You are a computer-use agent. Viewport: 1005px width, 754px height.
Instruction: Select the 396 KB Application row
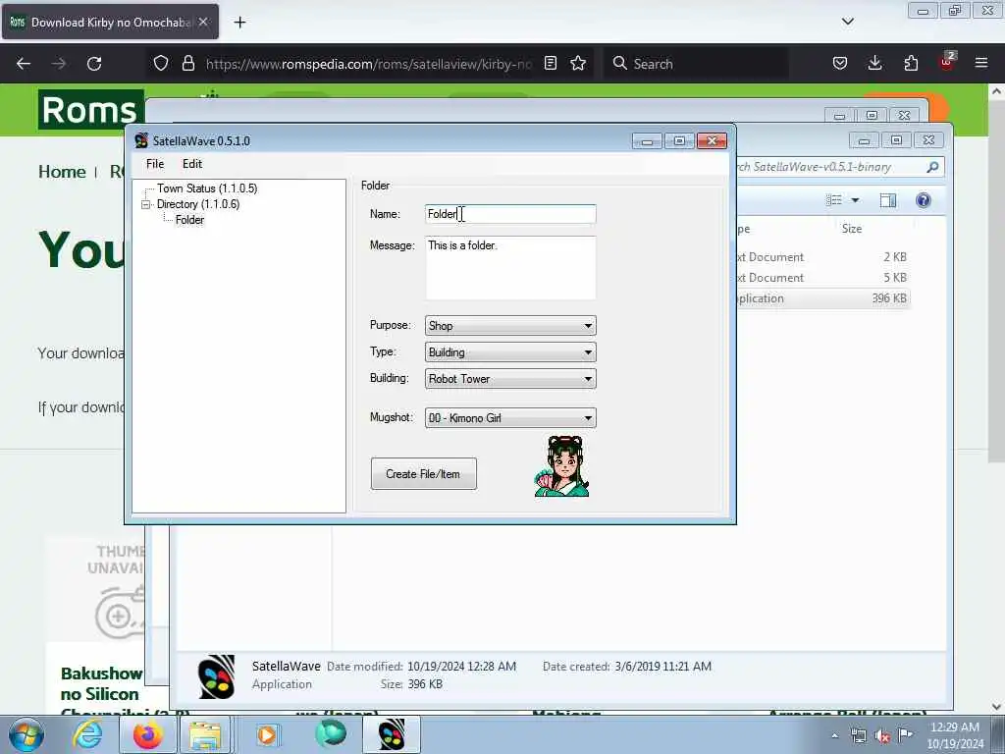click(823, 298)
